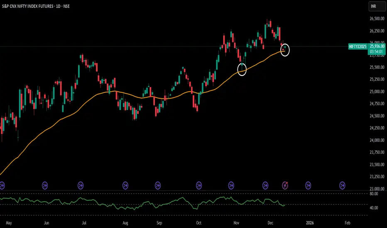Click the 2026 label on time axis
The image size is (387, 228).
point(310,223)
